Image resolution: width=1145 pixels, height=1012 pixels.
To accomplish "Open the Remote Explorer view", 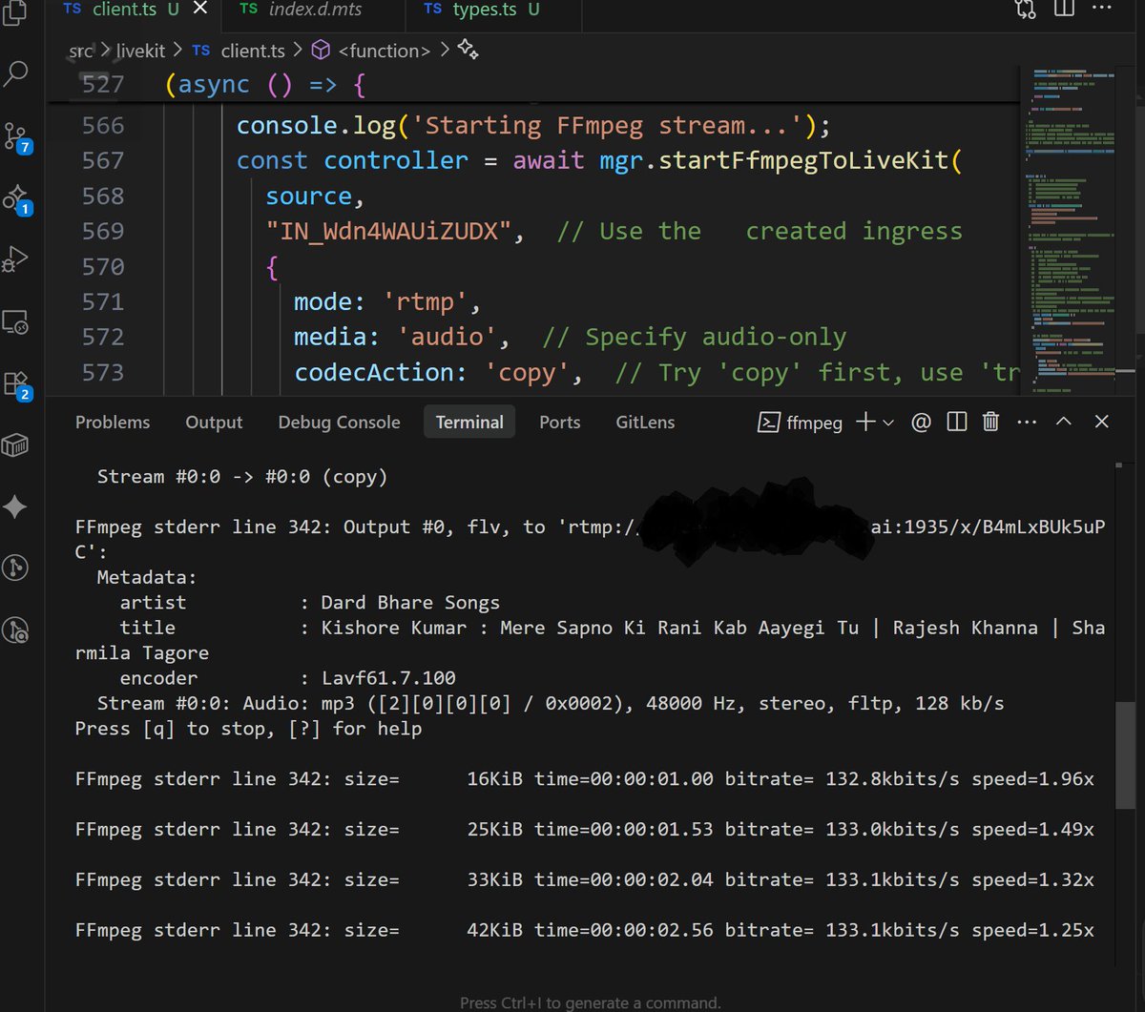I will [16, 321].
